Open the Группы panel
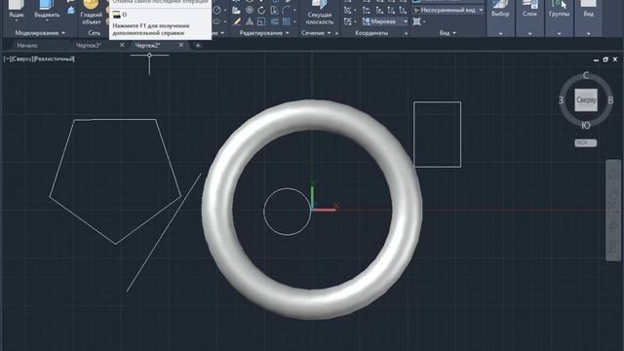Viewport: 624px width, 351px height. pyautogui.click(x=559, y=18)
